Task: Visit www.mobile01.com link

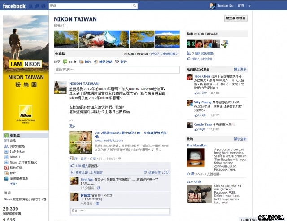Action: point(109,141)
